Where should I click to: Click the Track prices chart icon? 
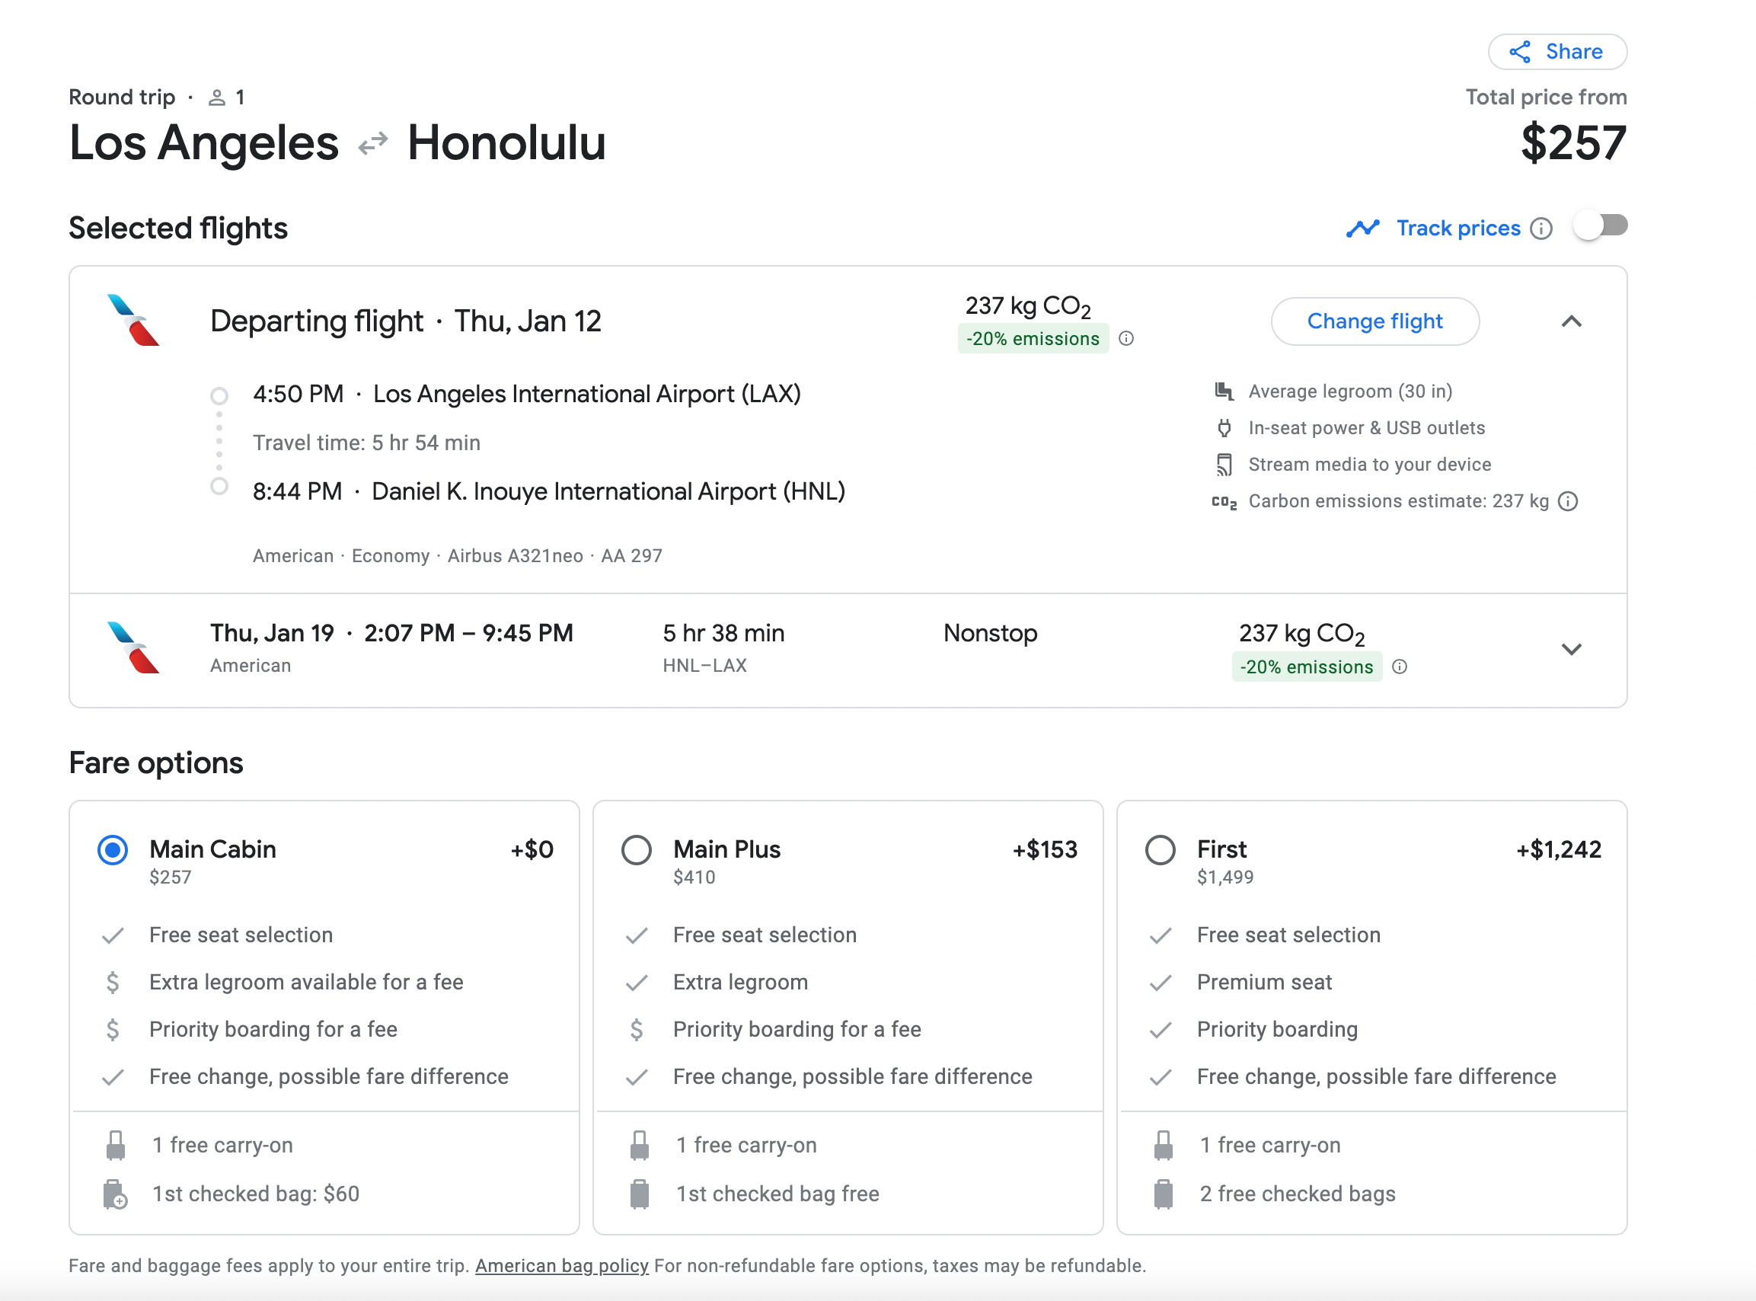[1362, 229]
